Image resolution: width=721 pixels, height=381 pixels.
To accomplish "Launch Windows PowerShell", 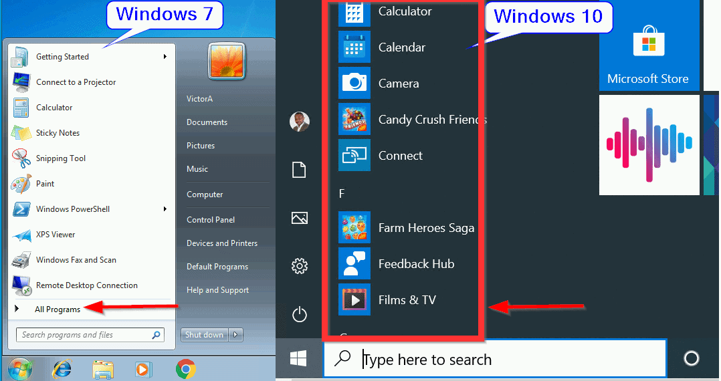I will pos(91,209).
